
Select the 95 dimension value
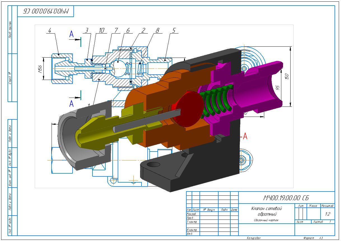[277, 87]
